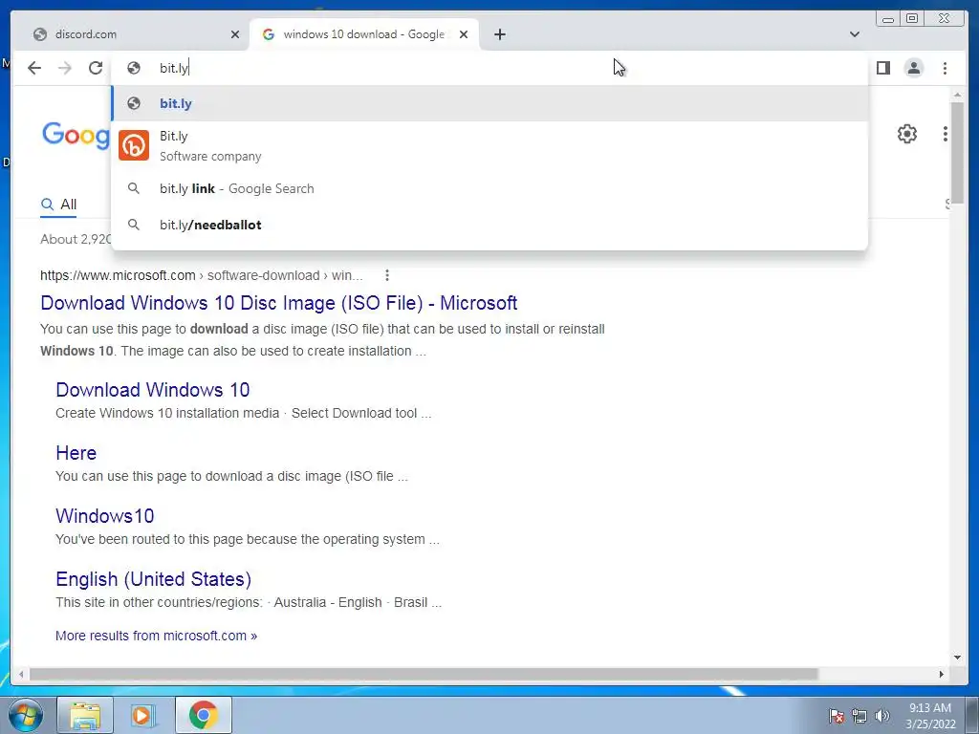The image size is (979, 734).
Task: Open the Chrome profile avatar
Action: [913, 68]
